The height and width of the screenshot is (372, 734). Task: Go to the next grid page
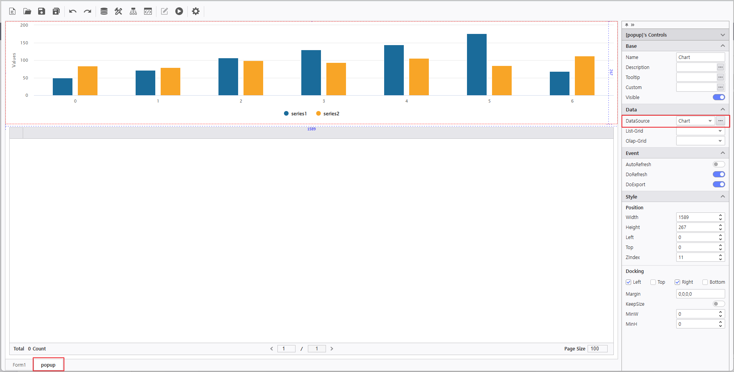332,349
